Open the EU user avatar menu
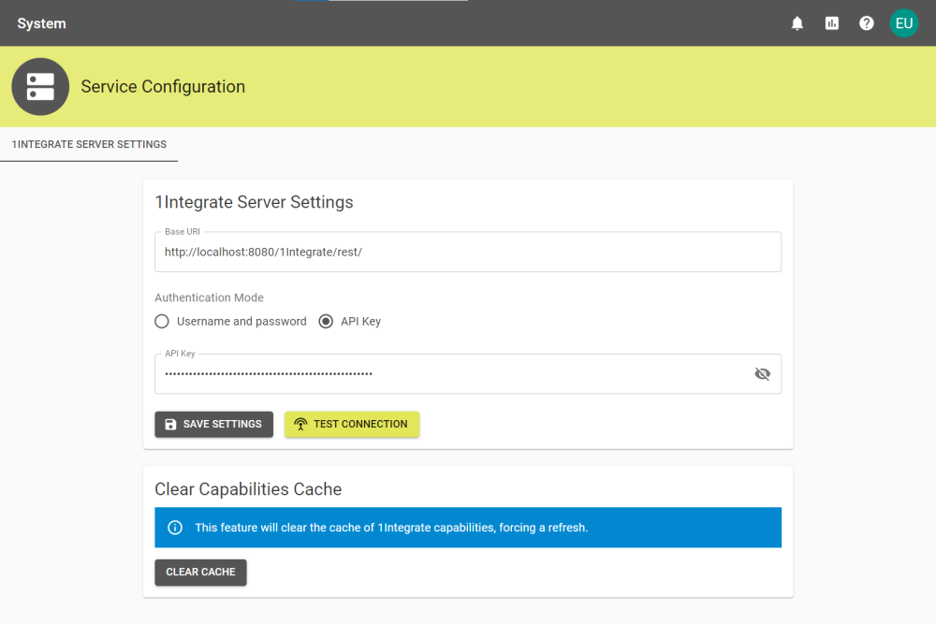This screenshot has height=624, width=936. point(904,23)
